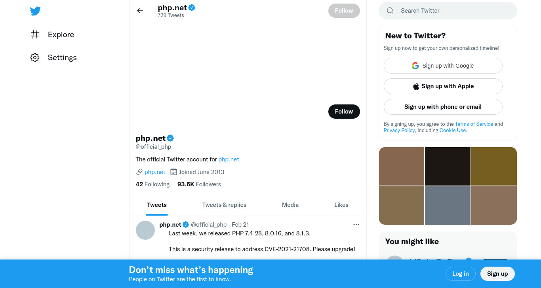The height and width of the screenshot is (288, 541).
Task: Open the Media tab
Action: coord(290,205)
